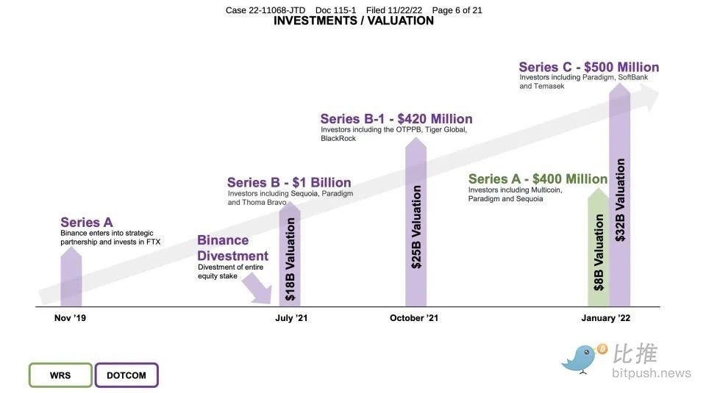Select the $25B Valuation bar
The image size is (706, 393).
click(416, 222)
